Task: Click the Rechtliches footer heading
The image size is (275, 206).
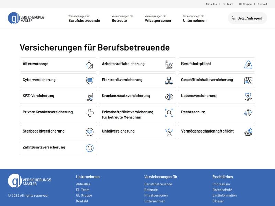Action: [x=223, y=177]
